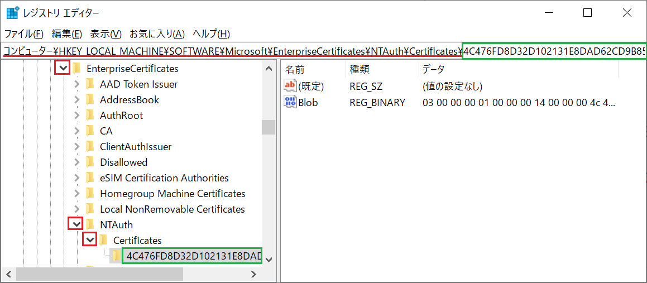Select the NTAuth tree label
Image resolution: width=647 pixels, height=283 pixels.
coord(116,224)
